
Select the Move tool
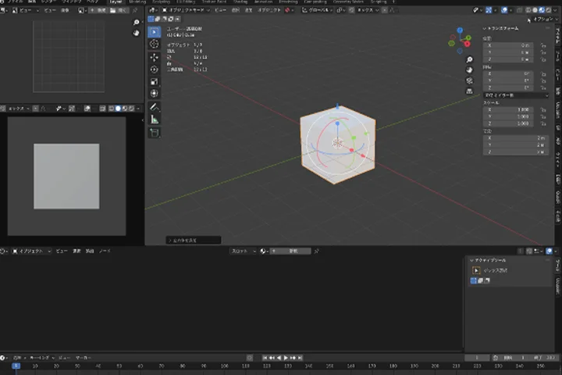pyautogui.click(x=154, y=57)
